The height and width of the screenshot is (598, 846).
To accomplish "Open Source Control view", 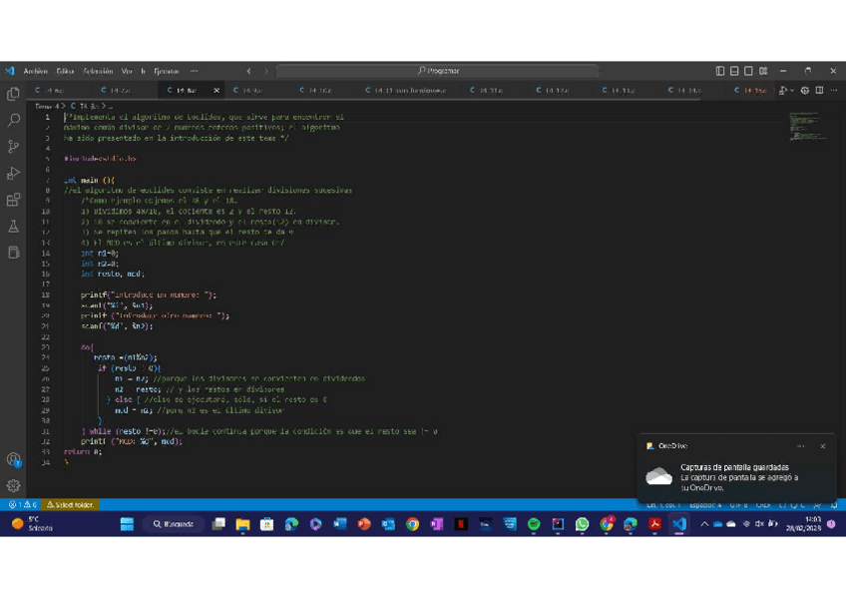I will point(14,147).
